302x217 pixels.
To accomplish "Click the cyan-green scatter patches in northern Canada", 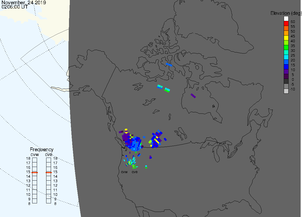I will pos(163,88).
